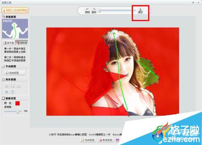Select the ellipse shape cutout tool

point(7,85)
